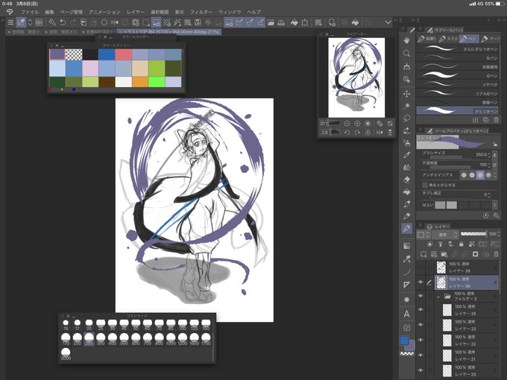Select the Real G-pen brush
The width and height of the screenshot is (507, 380).
click(457, 93)
